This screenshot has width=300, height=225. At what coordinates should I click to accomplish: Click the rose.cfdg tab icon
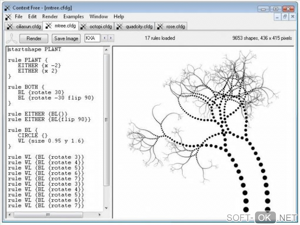click(160, 26)
